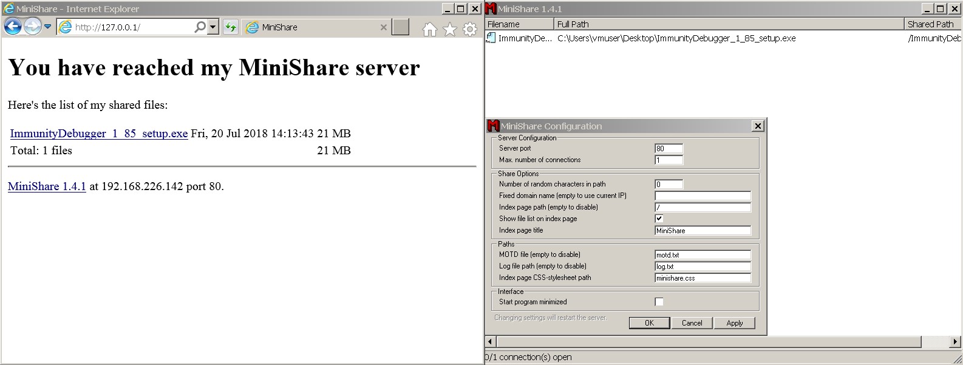Viewport: 963px width, 365px height.
Task: Close the MiniShare Configuration dialog
Action: tap(758, 126)
